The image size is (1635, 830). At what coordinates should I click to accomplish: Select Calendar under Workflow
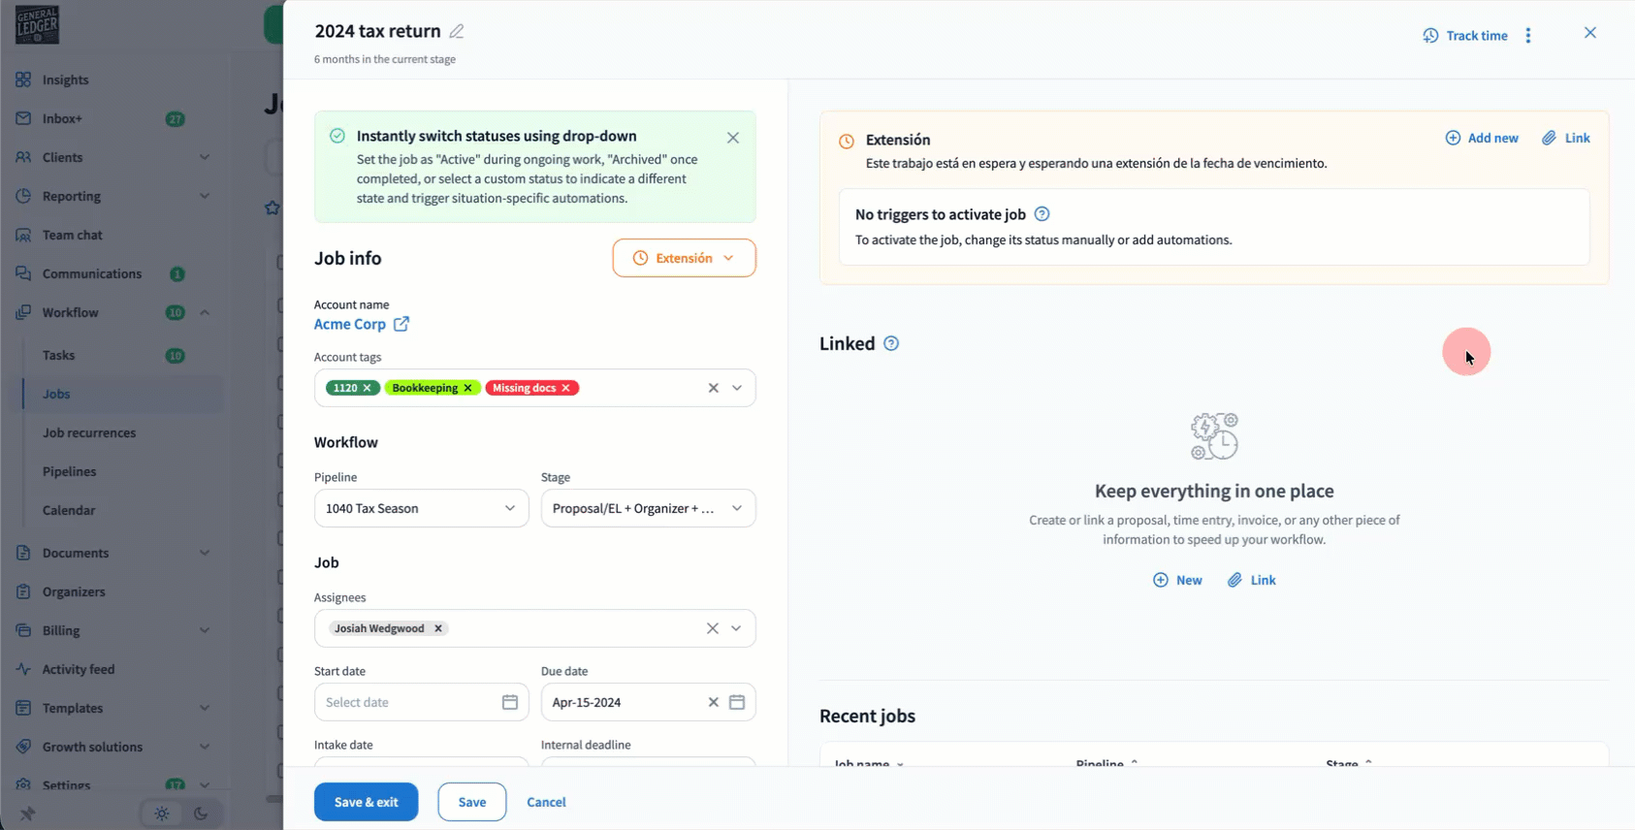click(69, 510)
